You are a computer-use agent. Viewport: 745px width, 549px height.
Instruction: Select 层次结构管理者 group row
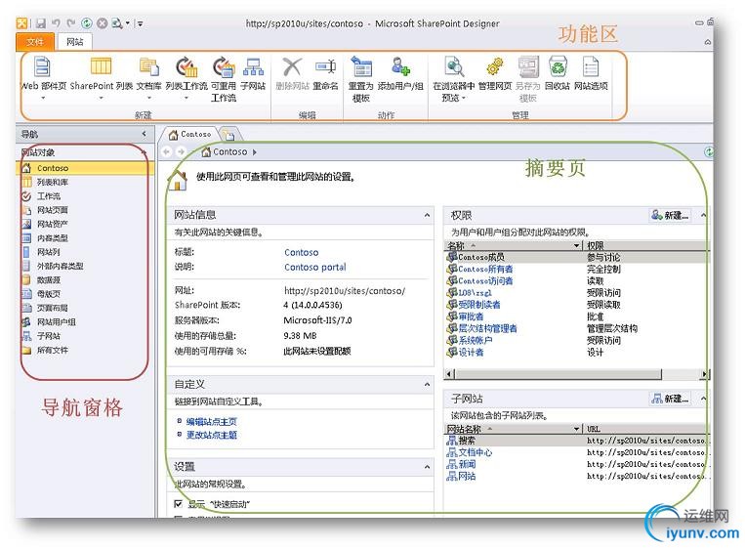487,328
